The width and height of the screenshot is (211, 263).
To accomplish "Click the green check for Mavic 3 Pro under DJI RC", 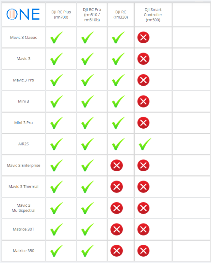I will [118, 80].
